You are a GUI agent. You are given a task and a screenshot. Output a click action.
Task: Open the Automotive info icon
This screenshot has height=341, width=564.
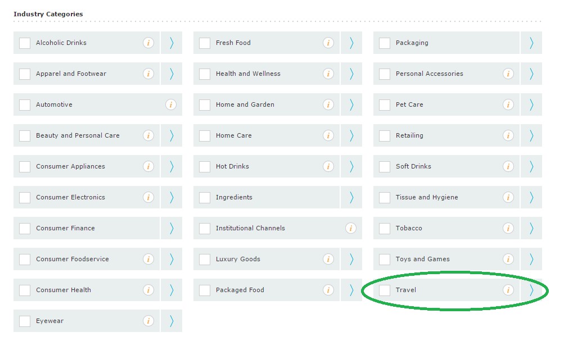(x=171, y=104)
